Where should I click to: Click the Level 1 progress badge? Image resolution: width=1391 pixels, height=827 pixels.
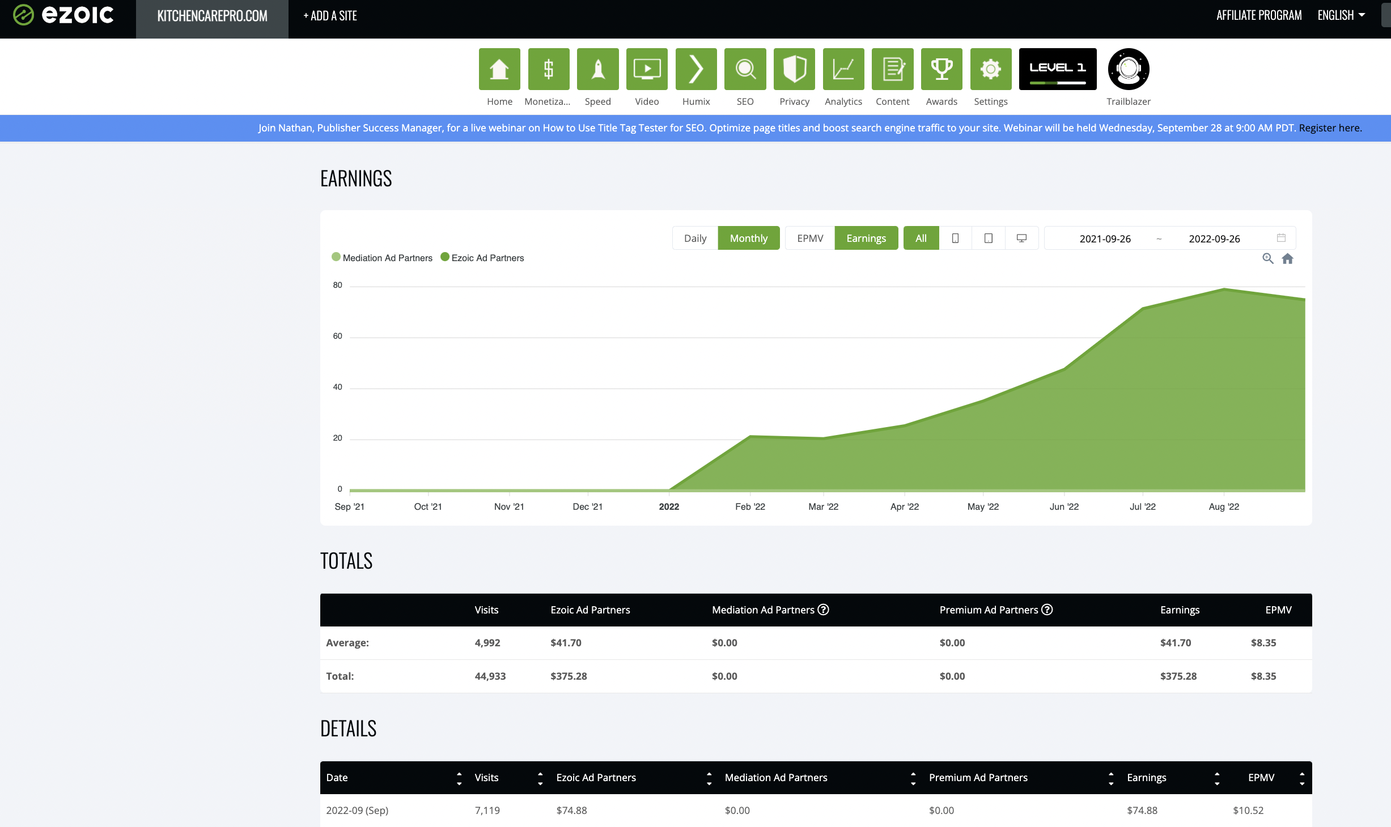1058,69
